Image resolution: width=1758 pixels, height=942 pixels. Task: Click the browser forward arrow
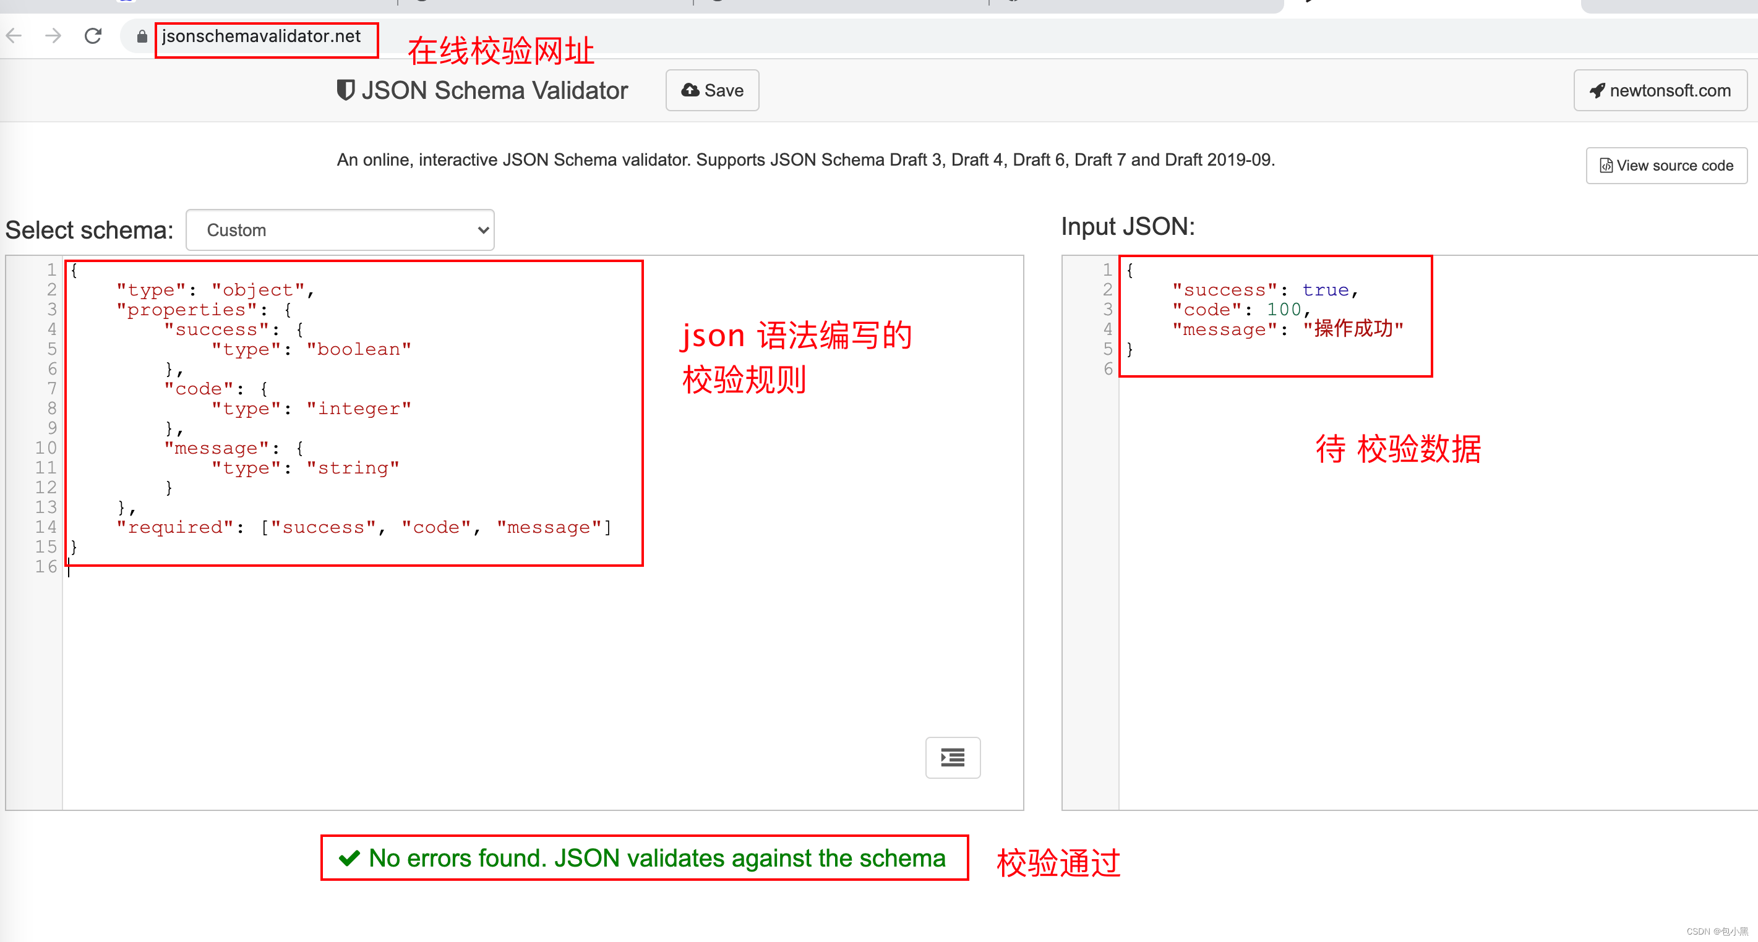53,35
